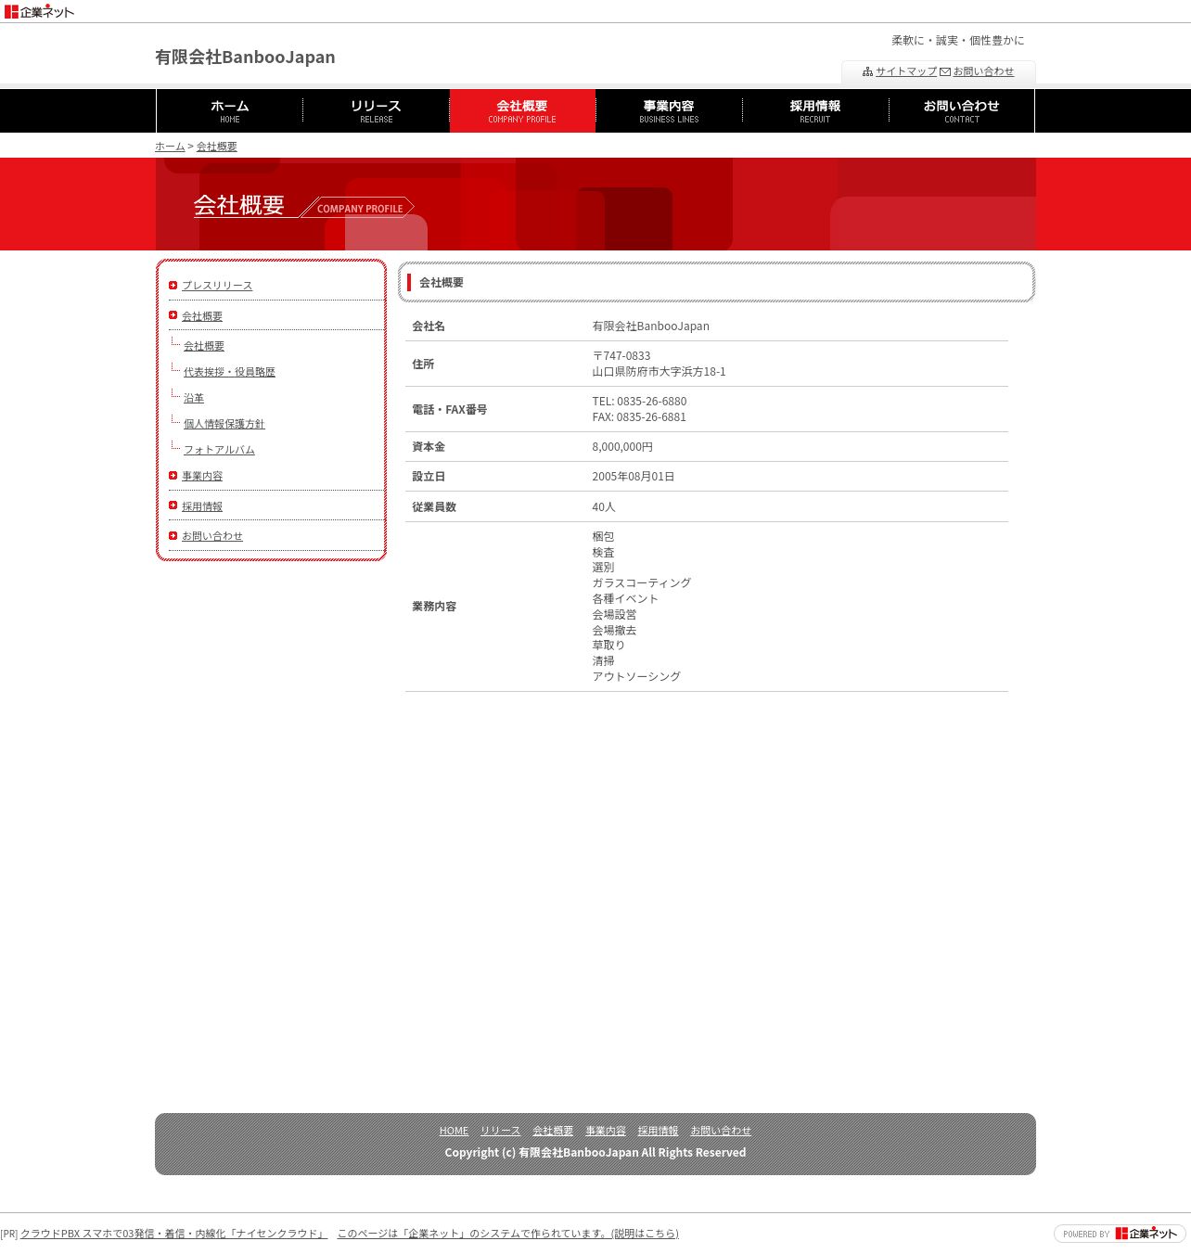Screen dimensions: 1191x1254
Task: Click the company name value 有限会社BanbooJapan
Action: click(651, 326)
